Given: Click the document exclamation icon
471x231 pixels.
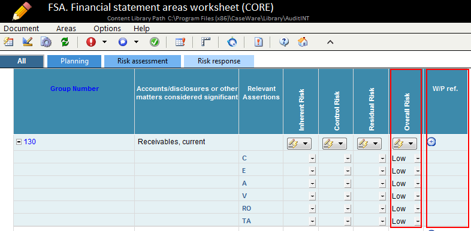Looking at the screenshot, I should [x=258, y=42].
